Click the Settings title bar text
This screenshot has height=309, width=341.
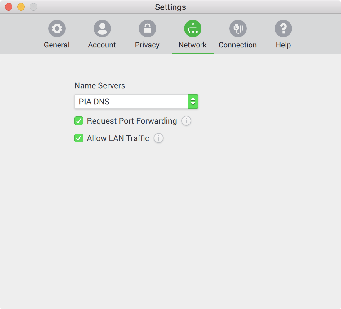point(170,7)
